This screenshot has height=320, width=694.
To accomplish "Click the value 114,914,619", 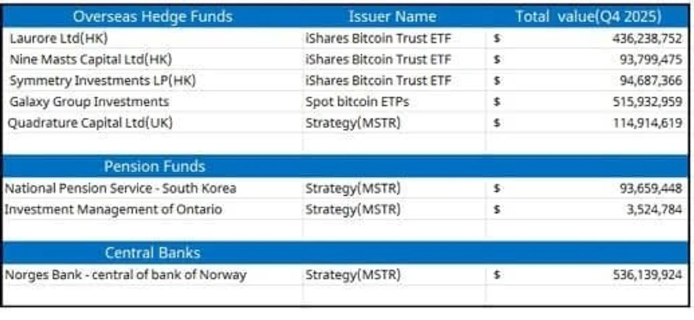I will point(647,123).
